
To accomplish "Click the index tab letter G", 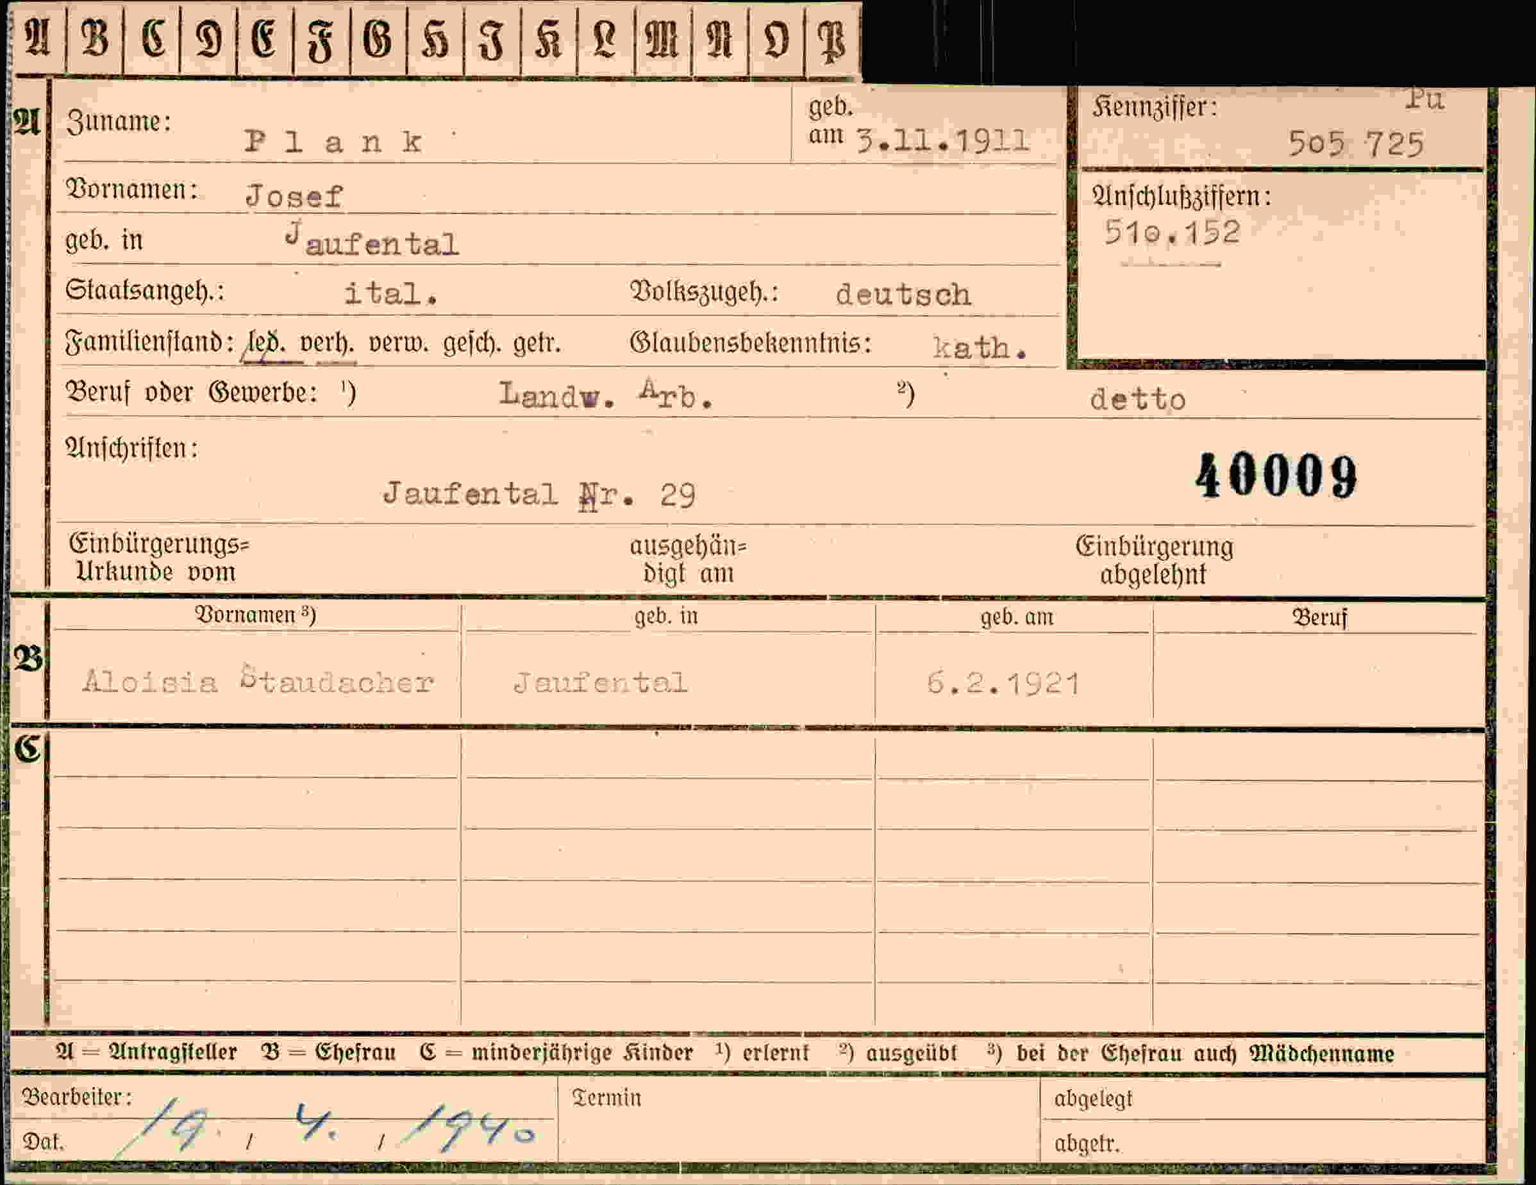I will pos(378,38).
